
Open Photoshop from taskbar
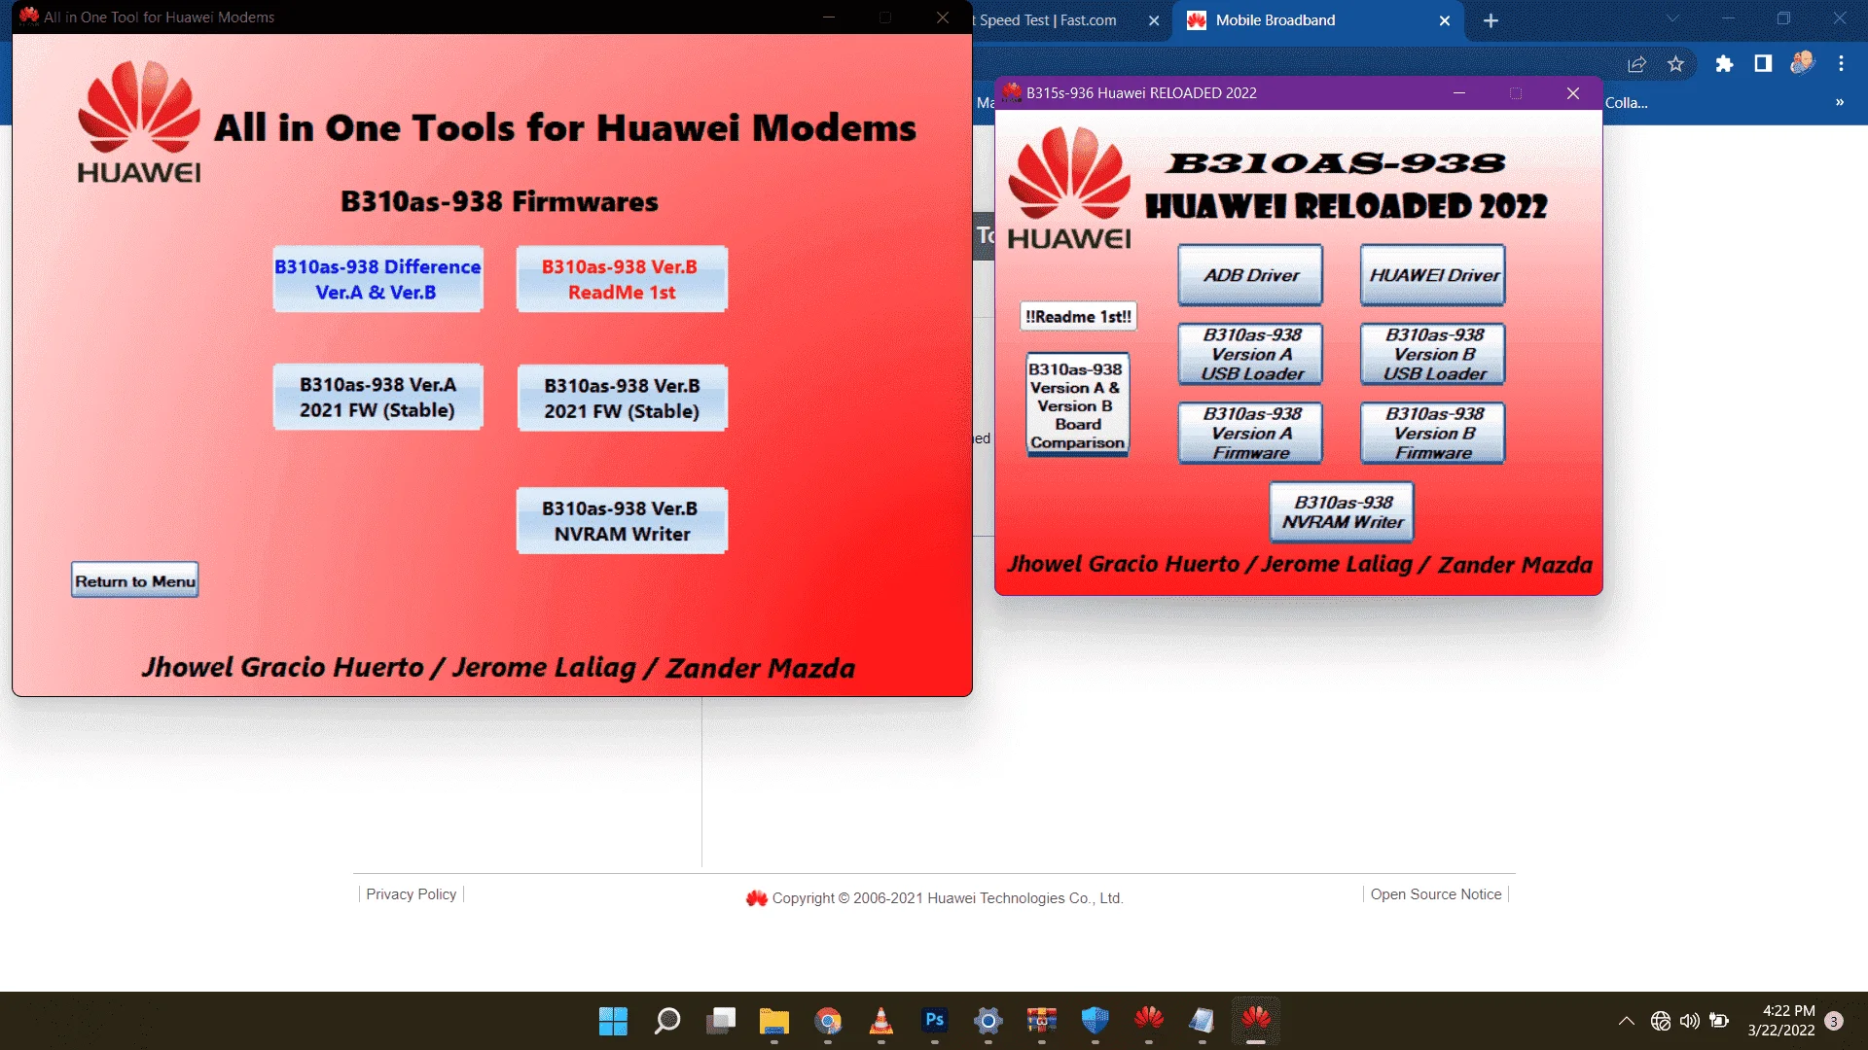tap(935, 1021)
